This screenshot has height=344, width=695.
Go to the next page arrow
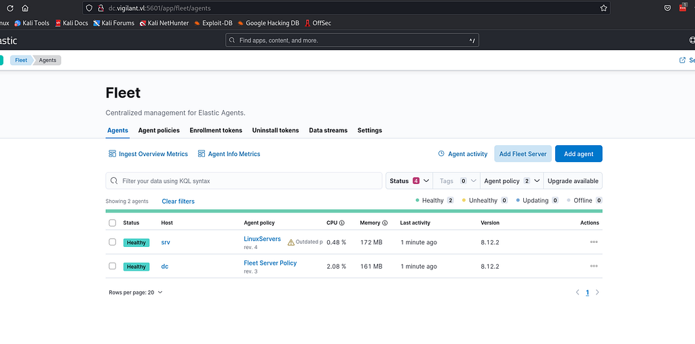[597, 292]
